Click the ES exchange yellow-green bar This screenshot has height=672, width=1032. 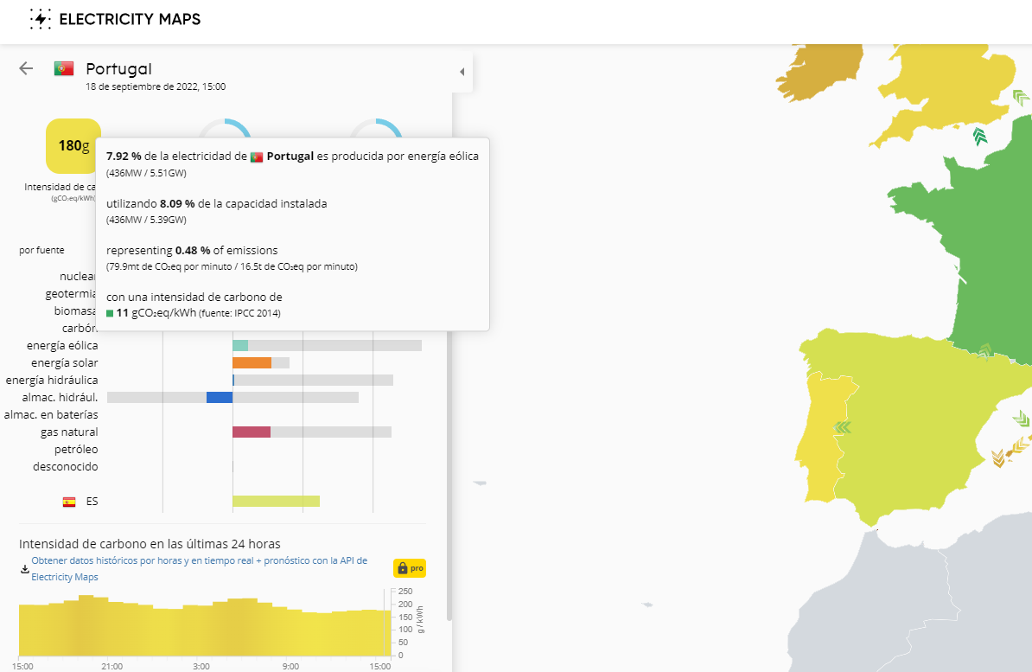click(x=276, y=502)
